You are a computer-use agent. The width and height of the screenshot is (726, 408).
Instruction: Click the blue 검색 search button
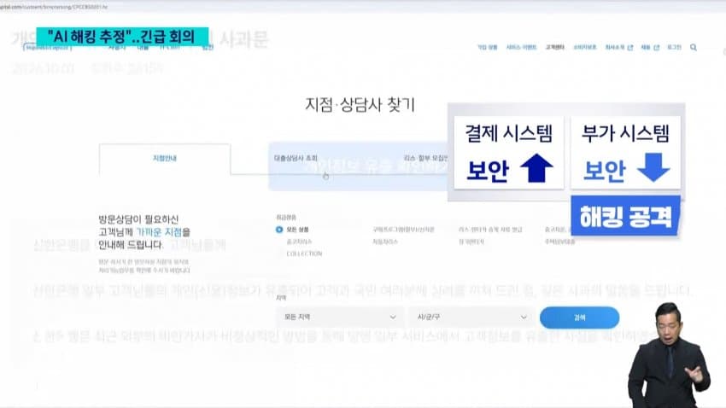[x=579, y=318]
